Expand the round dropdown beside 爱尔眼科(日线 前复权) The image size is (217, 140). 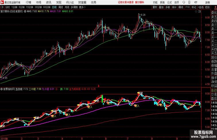click(25, 11)
